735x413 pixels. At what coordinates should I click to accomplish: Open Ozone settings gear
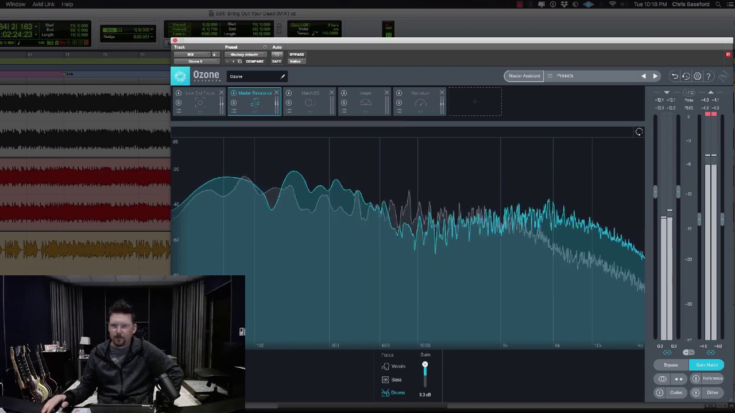click(x=697, y=76)
